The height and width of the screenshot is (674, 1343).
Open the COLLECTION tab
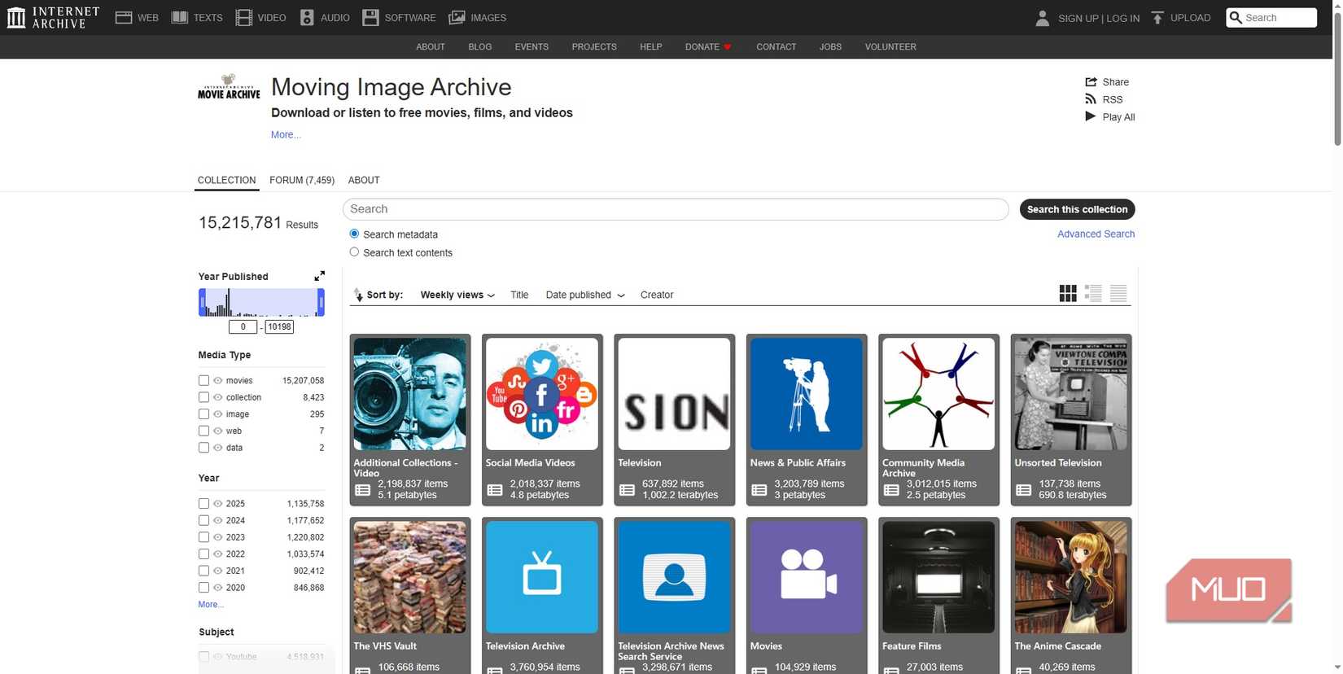point(226,180)
